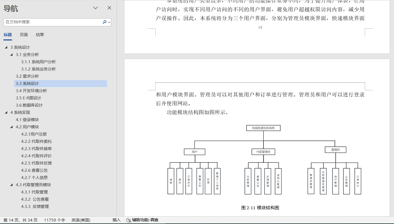394x224 pixels.
Task: Collapse the 4.2 用户模块 heading
Action: pos(12,127)
